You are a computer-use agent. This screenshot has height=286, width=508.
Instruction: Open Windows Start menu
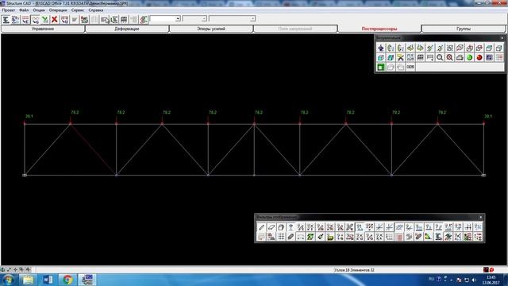(8, 280)
